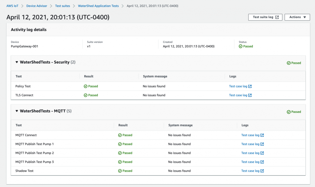Open the Test suite log

(263, 17)
